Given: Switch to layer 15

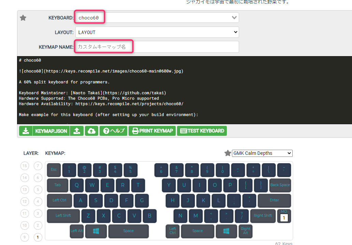Looking at the screenshot, I should (25, 166).
